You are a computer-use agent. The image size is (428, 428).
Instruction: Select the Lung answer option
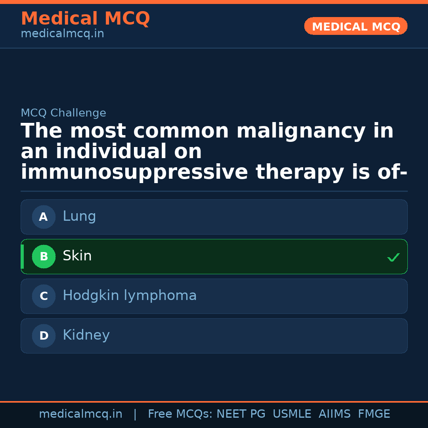point(214,217)
